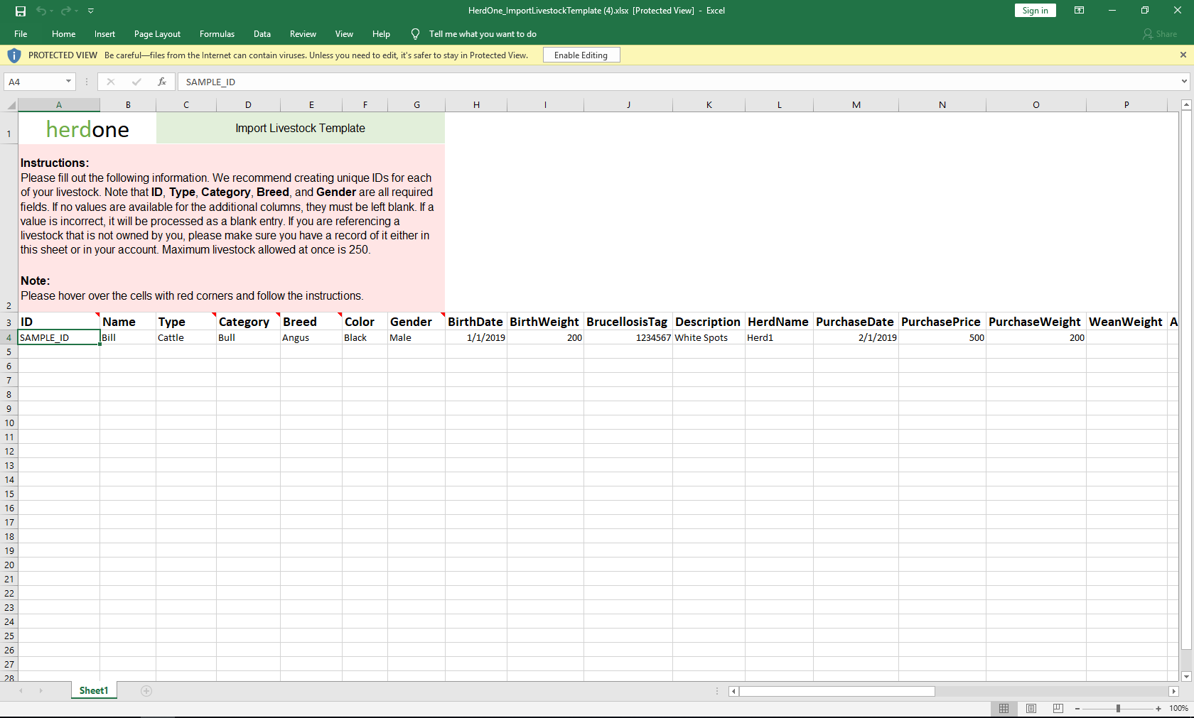
Task: Click the BrucellosisTag header cell
Action: click(628, 322)
